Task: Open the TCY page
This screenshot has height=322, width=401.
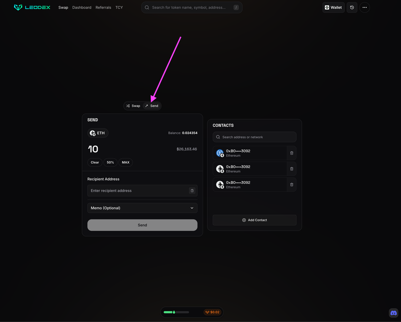Action: tap(119, 7)
